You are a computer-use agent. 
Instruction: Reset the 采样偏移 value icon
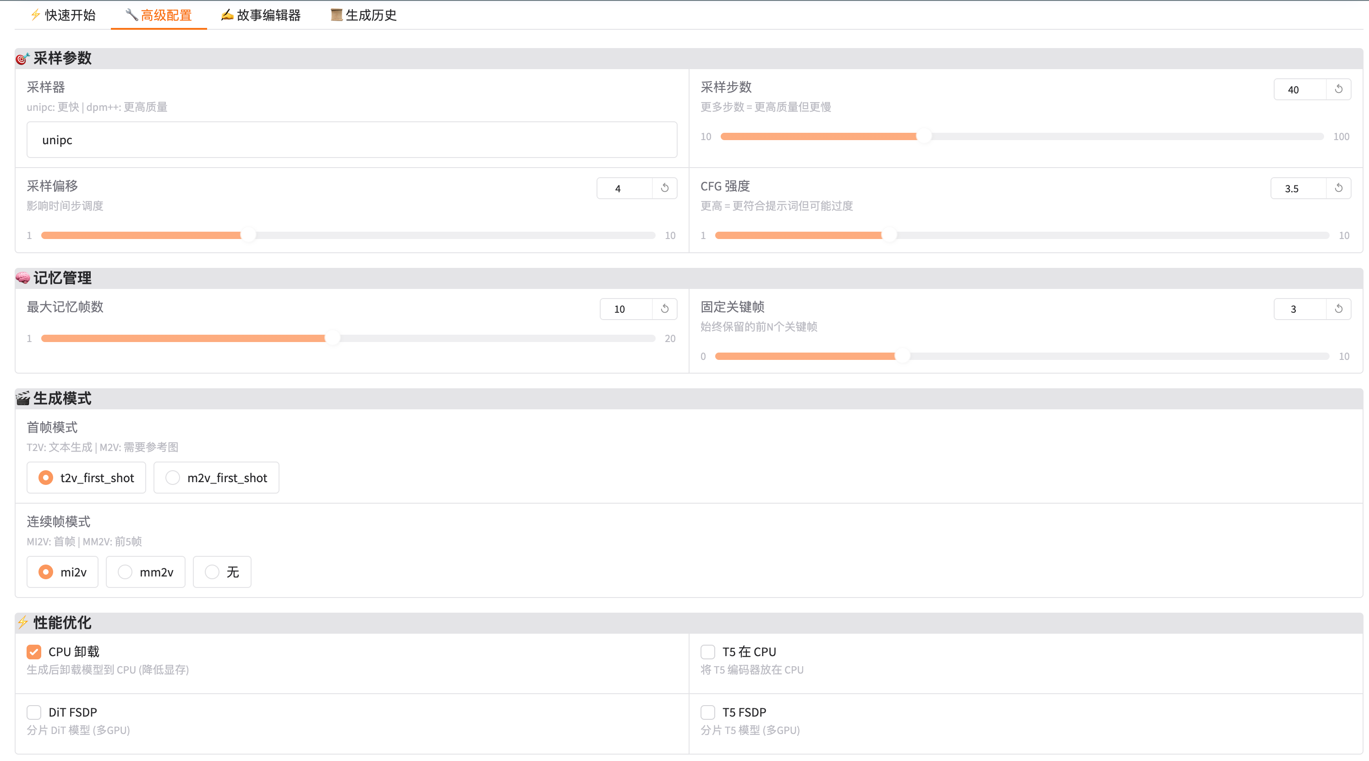tap(664, 188)
